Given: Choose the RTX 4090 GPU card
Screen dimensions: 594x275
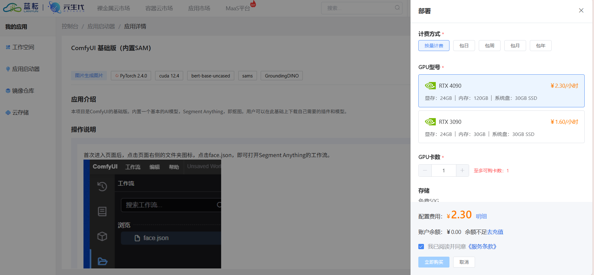Looking at the screenshot, I should (501, 91).
